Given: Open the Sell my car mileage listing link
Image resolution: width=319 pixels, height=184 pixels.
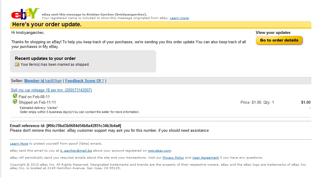Looking at the screenshot, I should 51,90.
